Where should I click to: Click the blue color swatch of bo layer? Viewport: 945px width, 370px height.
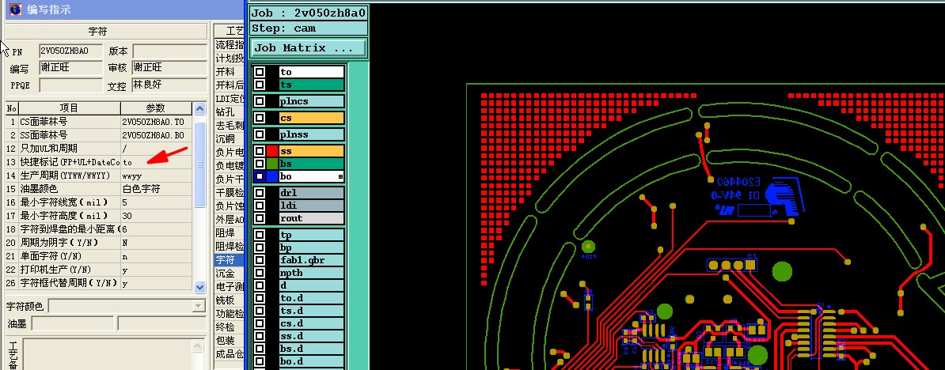click(271, 176)
